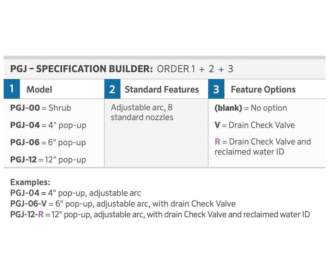Select the PGJ-12 12" pop-up model
Viewport: 329px width, 278px height.
coord(48,160)
